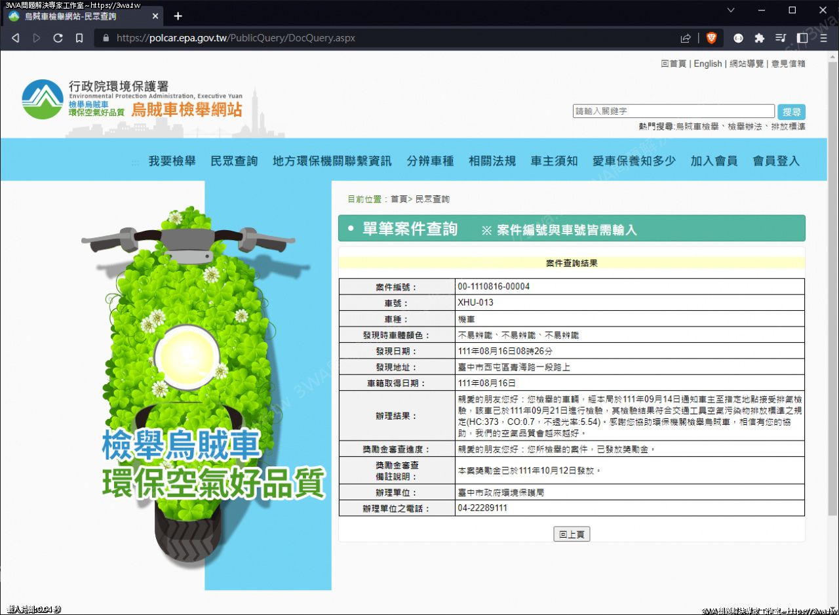Screen dimensions: 839x615
Task: Reload the current page
Action: 58,37
